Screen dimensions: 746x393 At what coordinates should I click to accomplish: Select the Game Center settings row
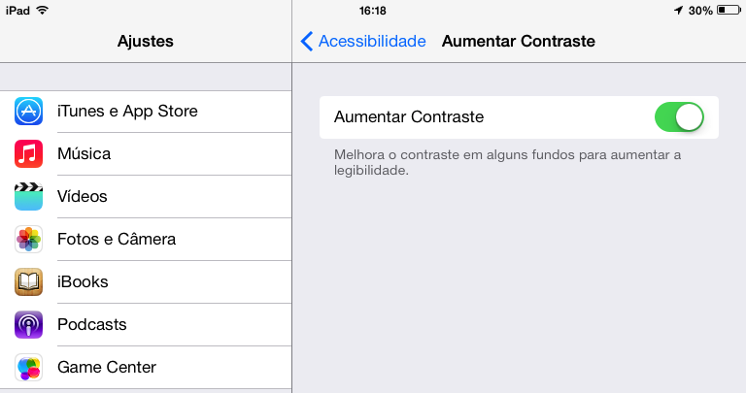pyautogui.click(x=146, y=368)
